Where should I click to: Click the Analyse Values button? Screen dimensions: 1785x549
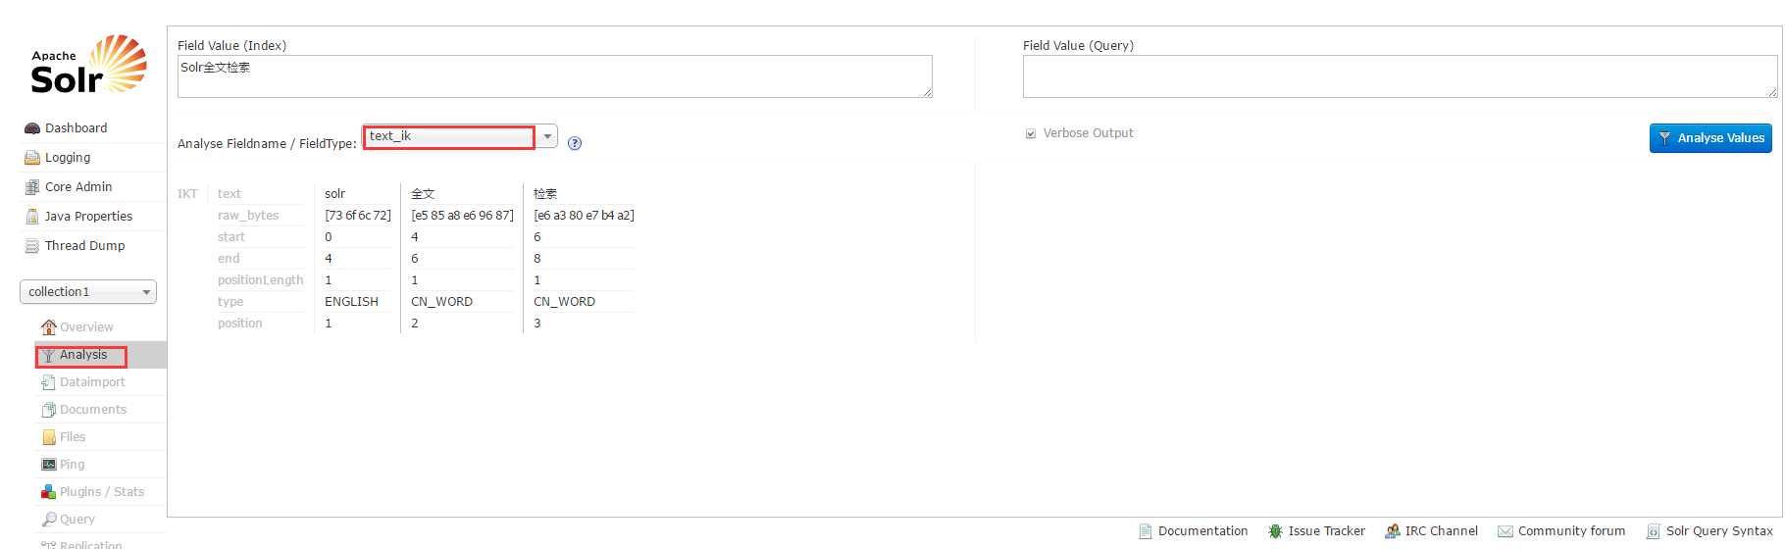pos(1710,138)
